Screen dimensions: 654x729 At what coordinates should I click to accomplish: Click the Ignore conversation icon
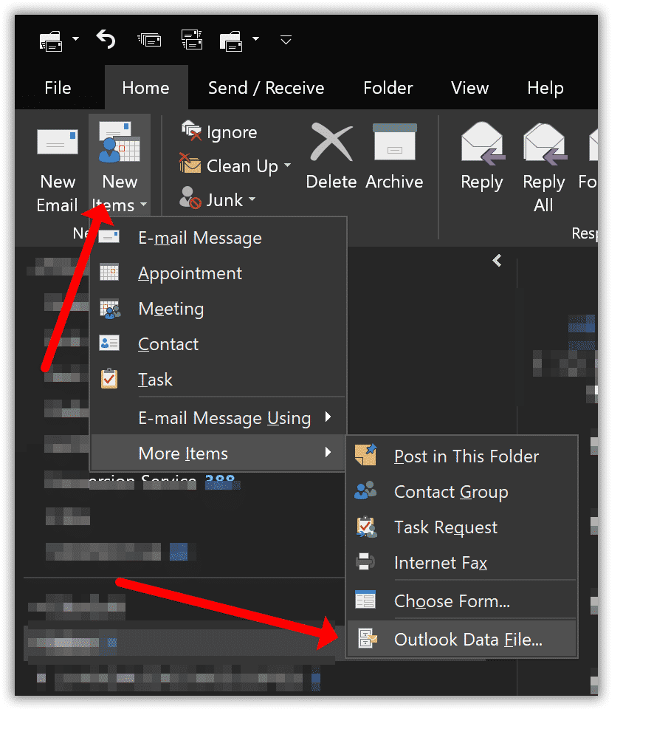pos(191,131)
